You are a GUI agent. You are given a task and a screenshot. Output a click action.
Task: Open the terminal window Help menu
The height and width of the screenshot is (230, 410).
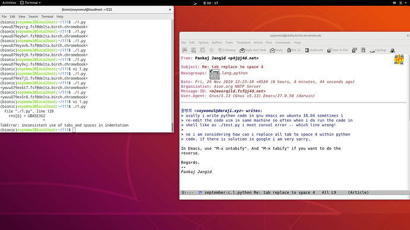(x=60, y=17)
